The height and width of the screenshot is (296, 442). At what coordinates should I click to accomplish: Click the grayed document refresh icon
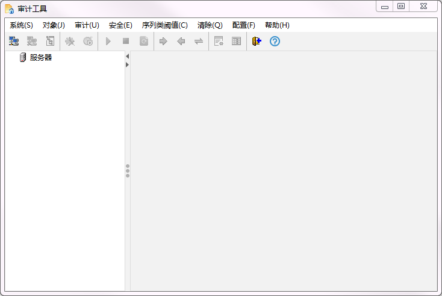144,41
